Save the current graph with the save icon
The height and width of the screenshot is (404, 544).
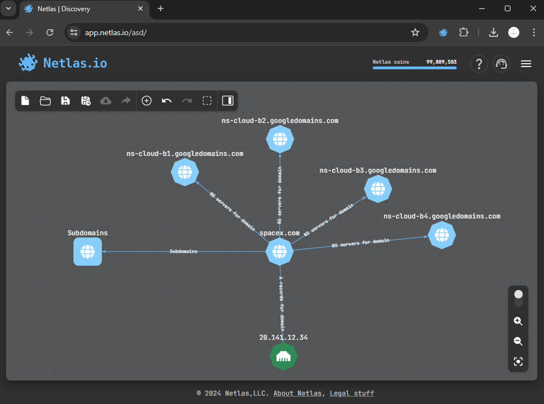tap(65, 100)
